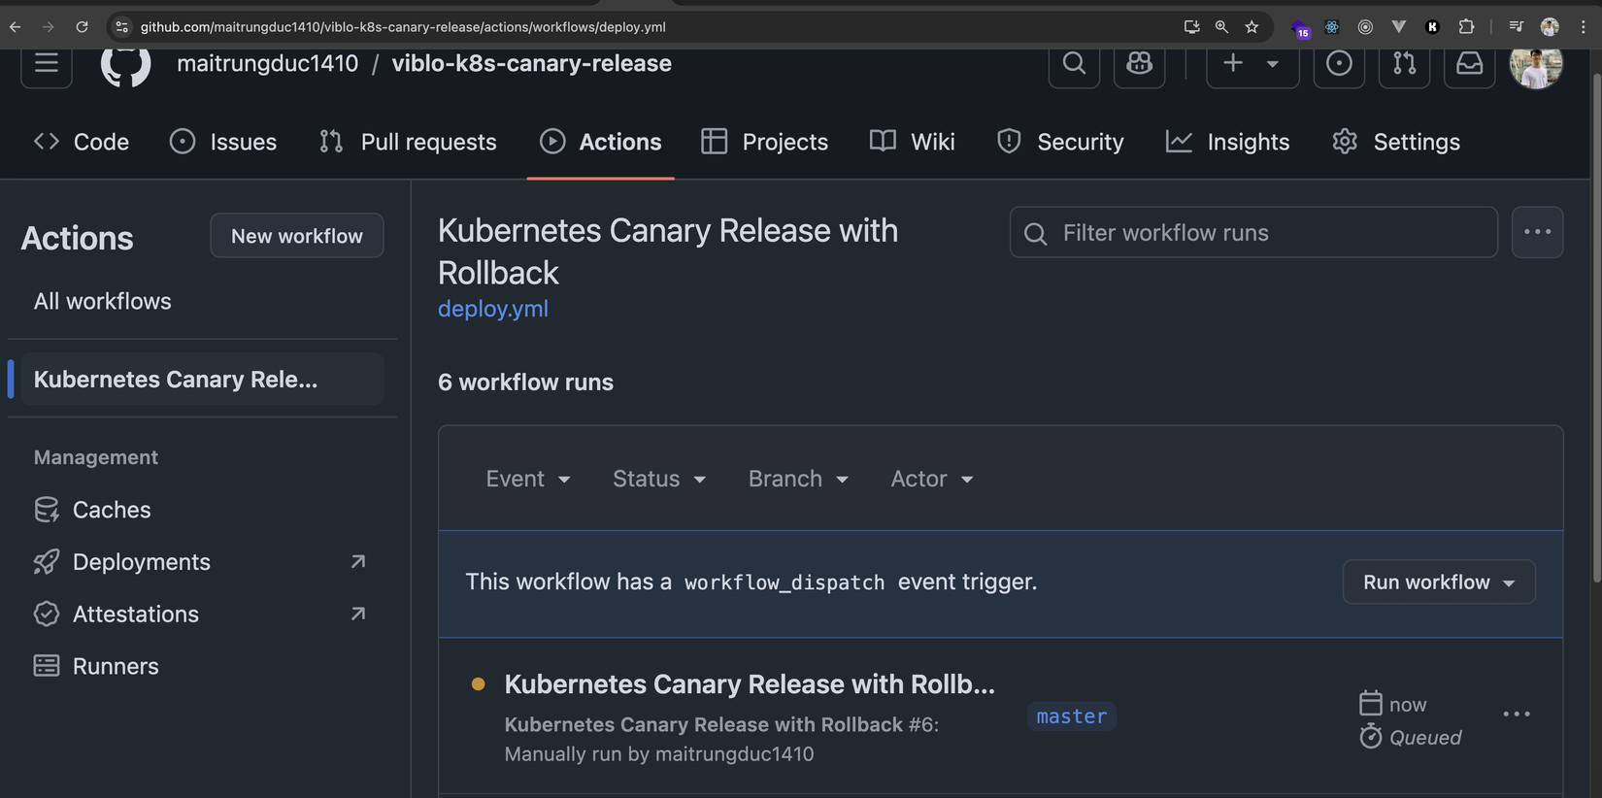Select Caches under Management sidebar
Viewport: 1602px width, 798px height.
coord(112,510)
